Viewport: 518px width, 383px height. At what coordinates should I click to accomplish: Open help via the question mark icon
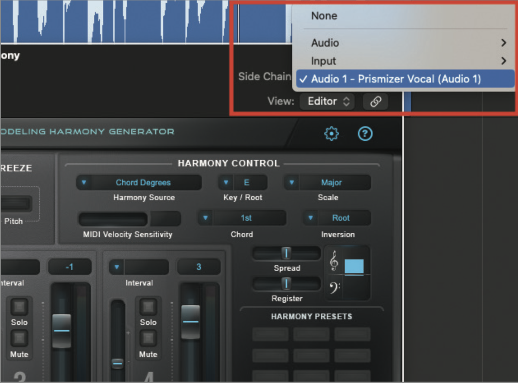[x=365, y=133]
